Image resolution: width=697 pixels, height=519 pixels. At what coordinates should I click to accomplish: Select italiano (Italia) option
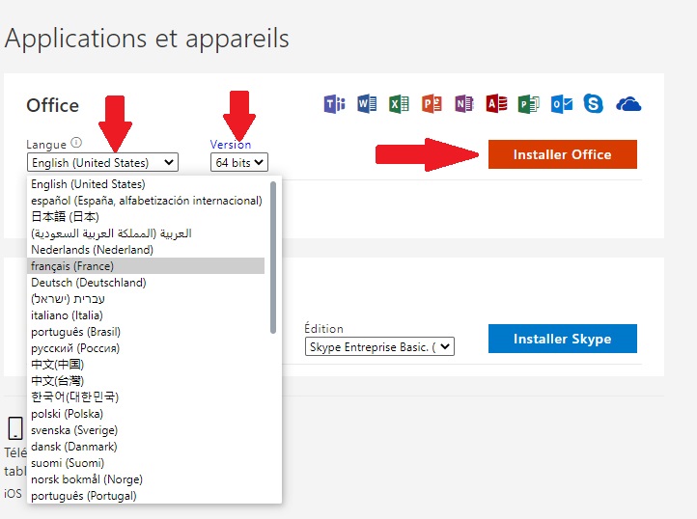pos(148,315)
